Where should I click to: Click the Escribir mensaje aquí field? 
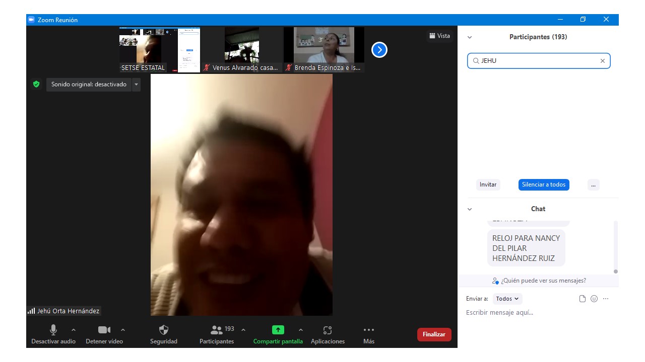pyautogui.click(x=538, y=313)
